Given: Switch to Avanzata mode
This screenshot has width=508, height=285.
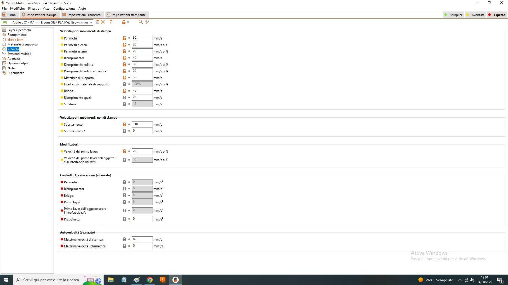Looking at the screenshot, I should pos(475,15).
